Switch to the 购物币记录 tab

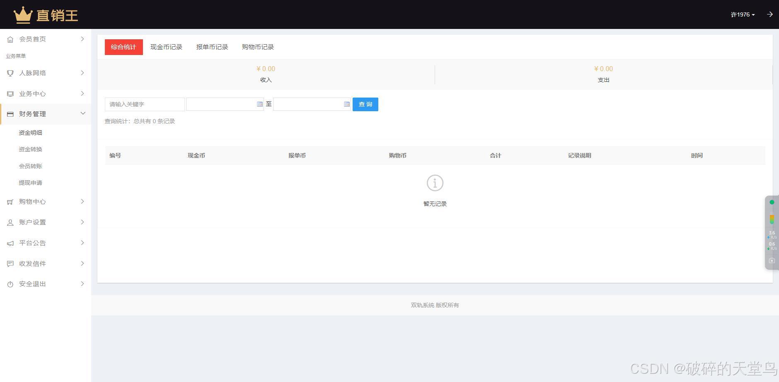coord(258,47)
